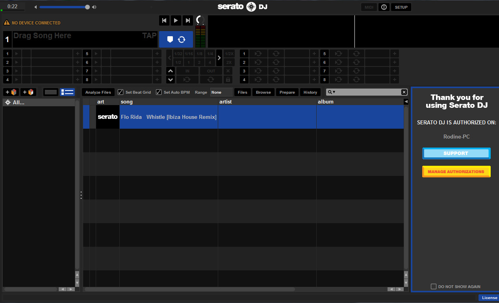Open the History panel tab
Viewport: 499px width, 303px height.
[x=310, y=92]
